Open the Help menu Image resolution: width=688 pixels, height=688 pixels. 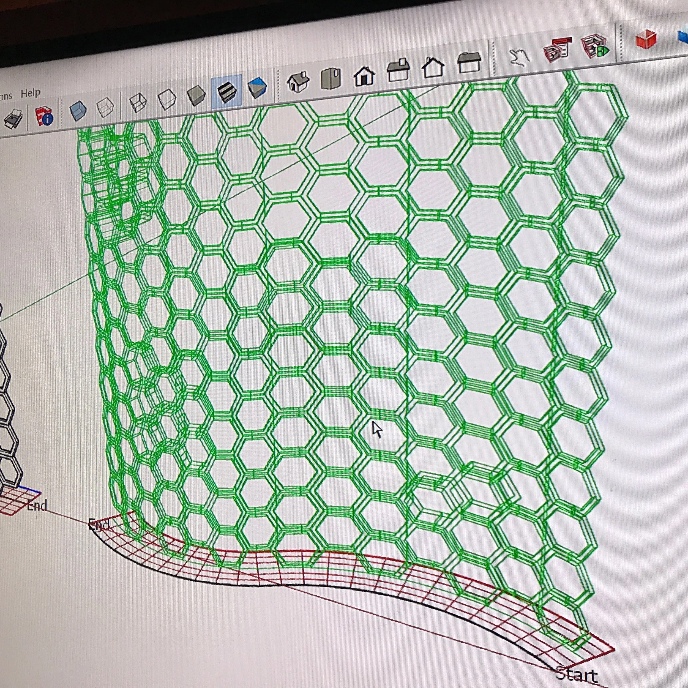coord(30,92)
